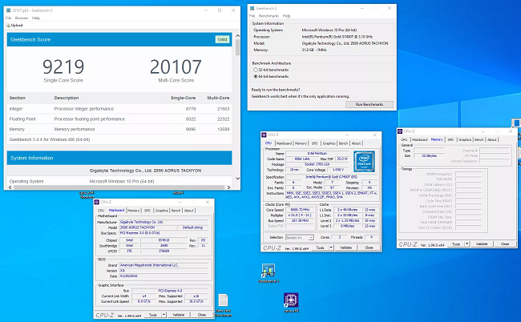This screenshot has height=322, width=521.
Task: Switch to CPU tab in Mainboard CPU-Z window
Action: pyautogui.click(x=101, y=211)
